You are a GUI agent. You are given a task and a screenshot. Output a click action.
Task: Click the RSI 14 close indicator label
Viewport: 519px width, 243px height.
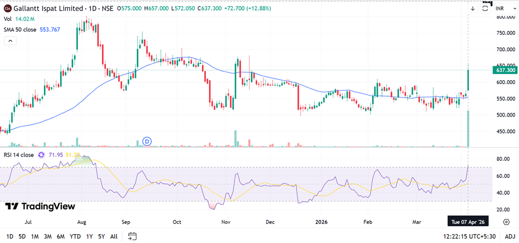coord(19,155)
